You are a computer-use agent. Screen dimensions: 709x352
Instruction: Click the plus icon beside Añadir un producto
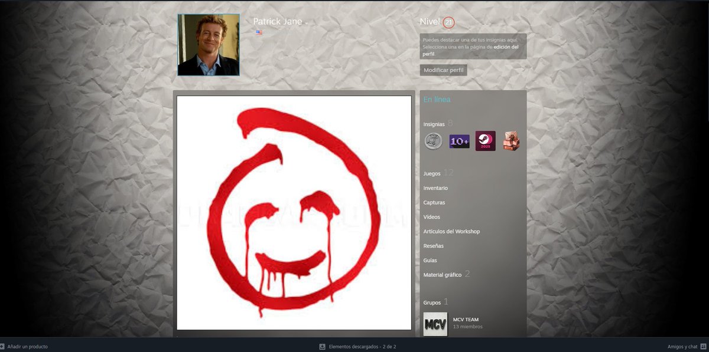click(2, 347)
